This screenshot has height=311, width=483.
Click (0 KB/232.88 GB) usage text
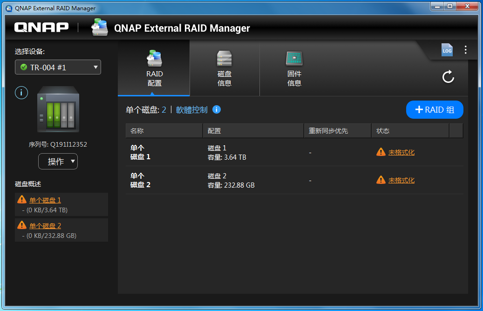pos(51,236)
